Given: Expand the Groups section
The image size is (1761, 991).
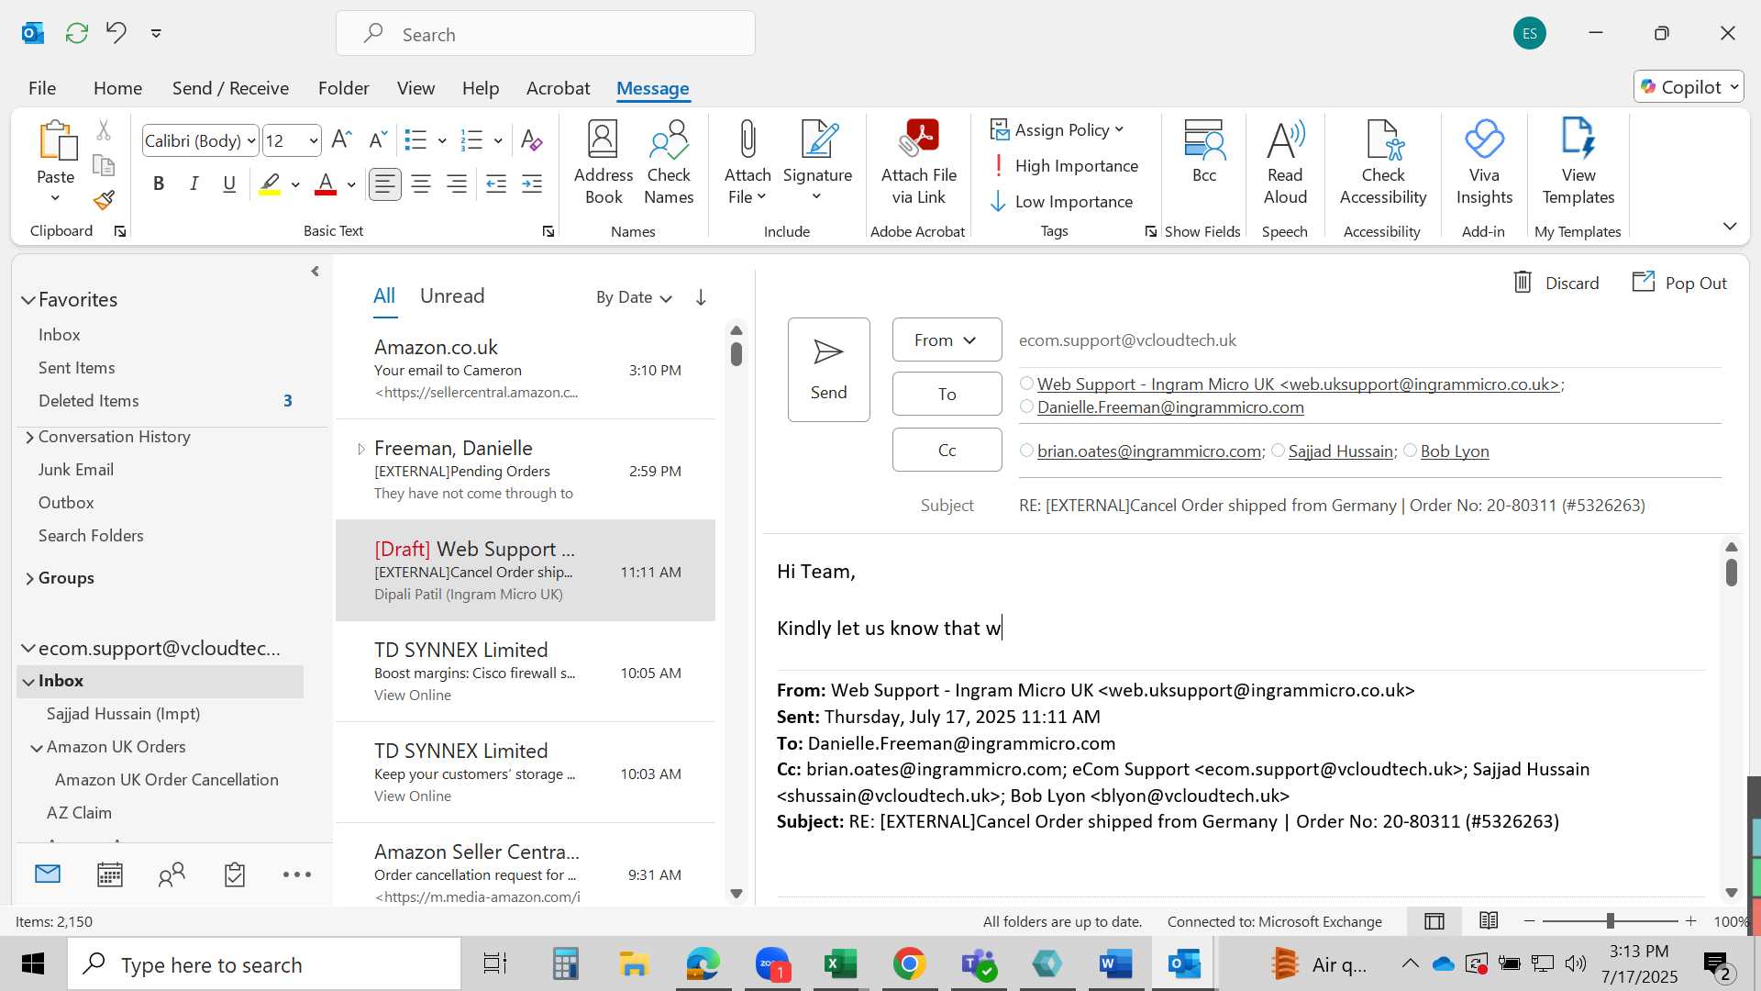Looking at the screenshot, I should [29, 578].
